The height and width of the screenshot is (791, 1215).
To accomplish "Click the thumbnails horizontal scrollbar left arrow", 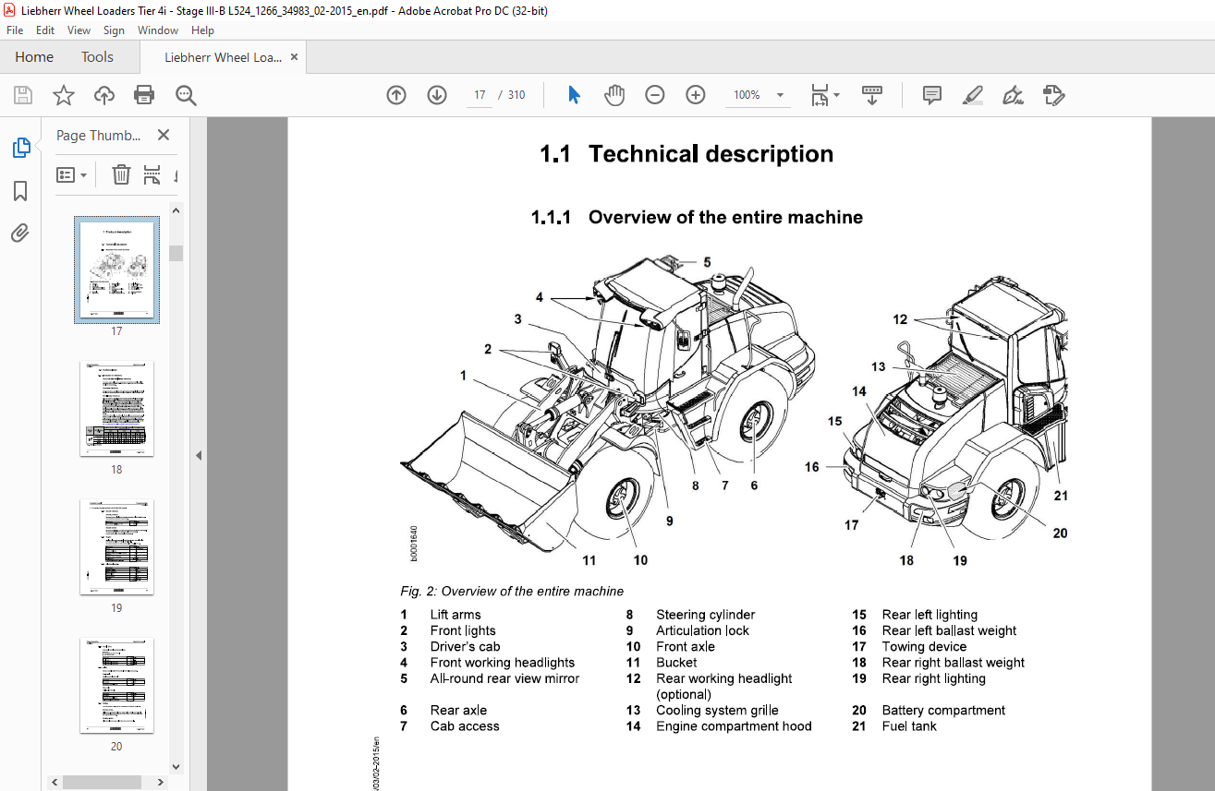I will 55,782.
